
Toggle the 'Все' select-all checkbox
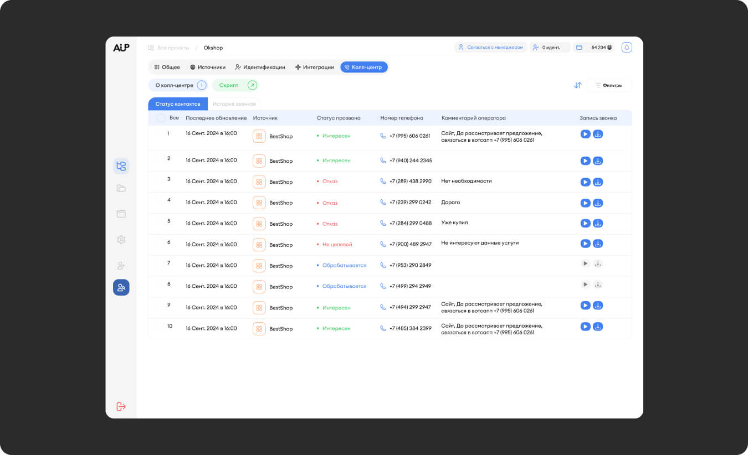tap(161, 118)
